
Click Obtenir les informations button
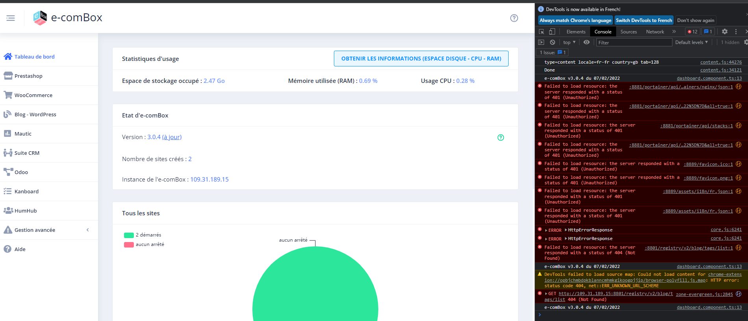pyautogui.click(x=421, y=59)
